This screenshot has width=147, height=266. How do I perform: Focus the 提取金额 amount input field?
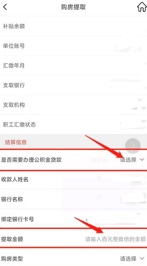[x=115, y=239]
